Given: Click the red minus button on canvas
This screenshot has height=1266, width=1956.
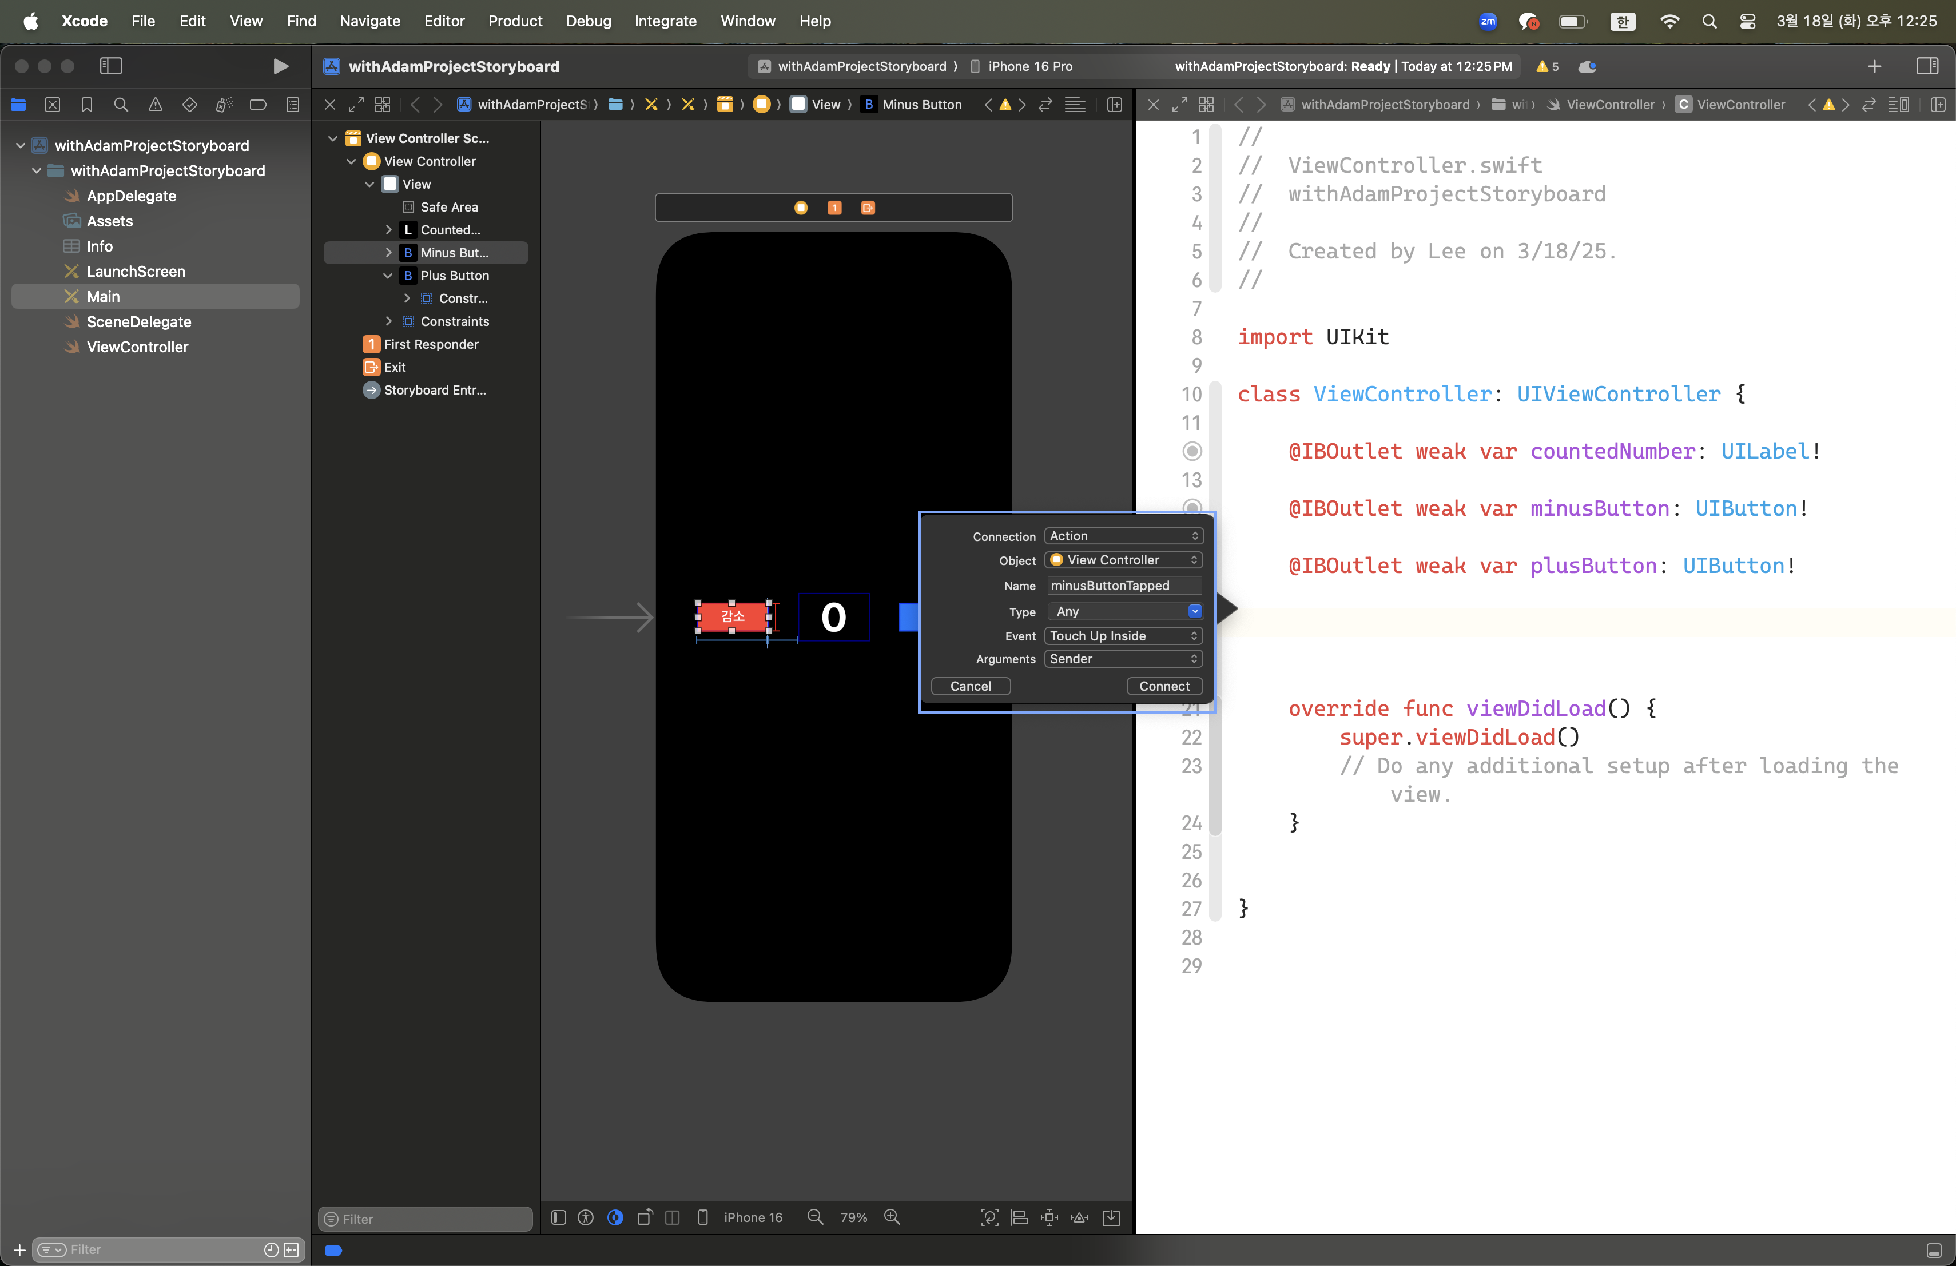Looking at the screenshot, I should pyautogui.click(x=733, y=617).
